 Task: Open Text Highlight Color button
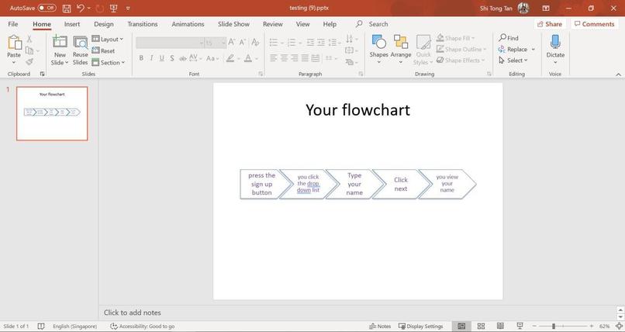tap(230, 59)
